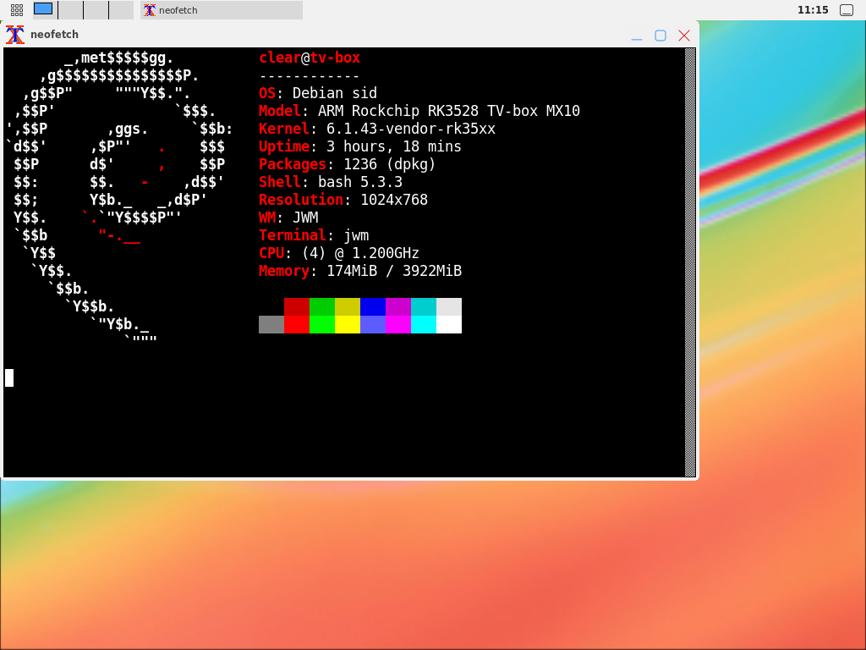
Task: Click the Kernel: 6.1.43-vendor-rk35xx line
Action: click(x=377, y=129)
